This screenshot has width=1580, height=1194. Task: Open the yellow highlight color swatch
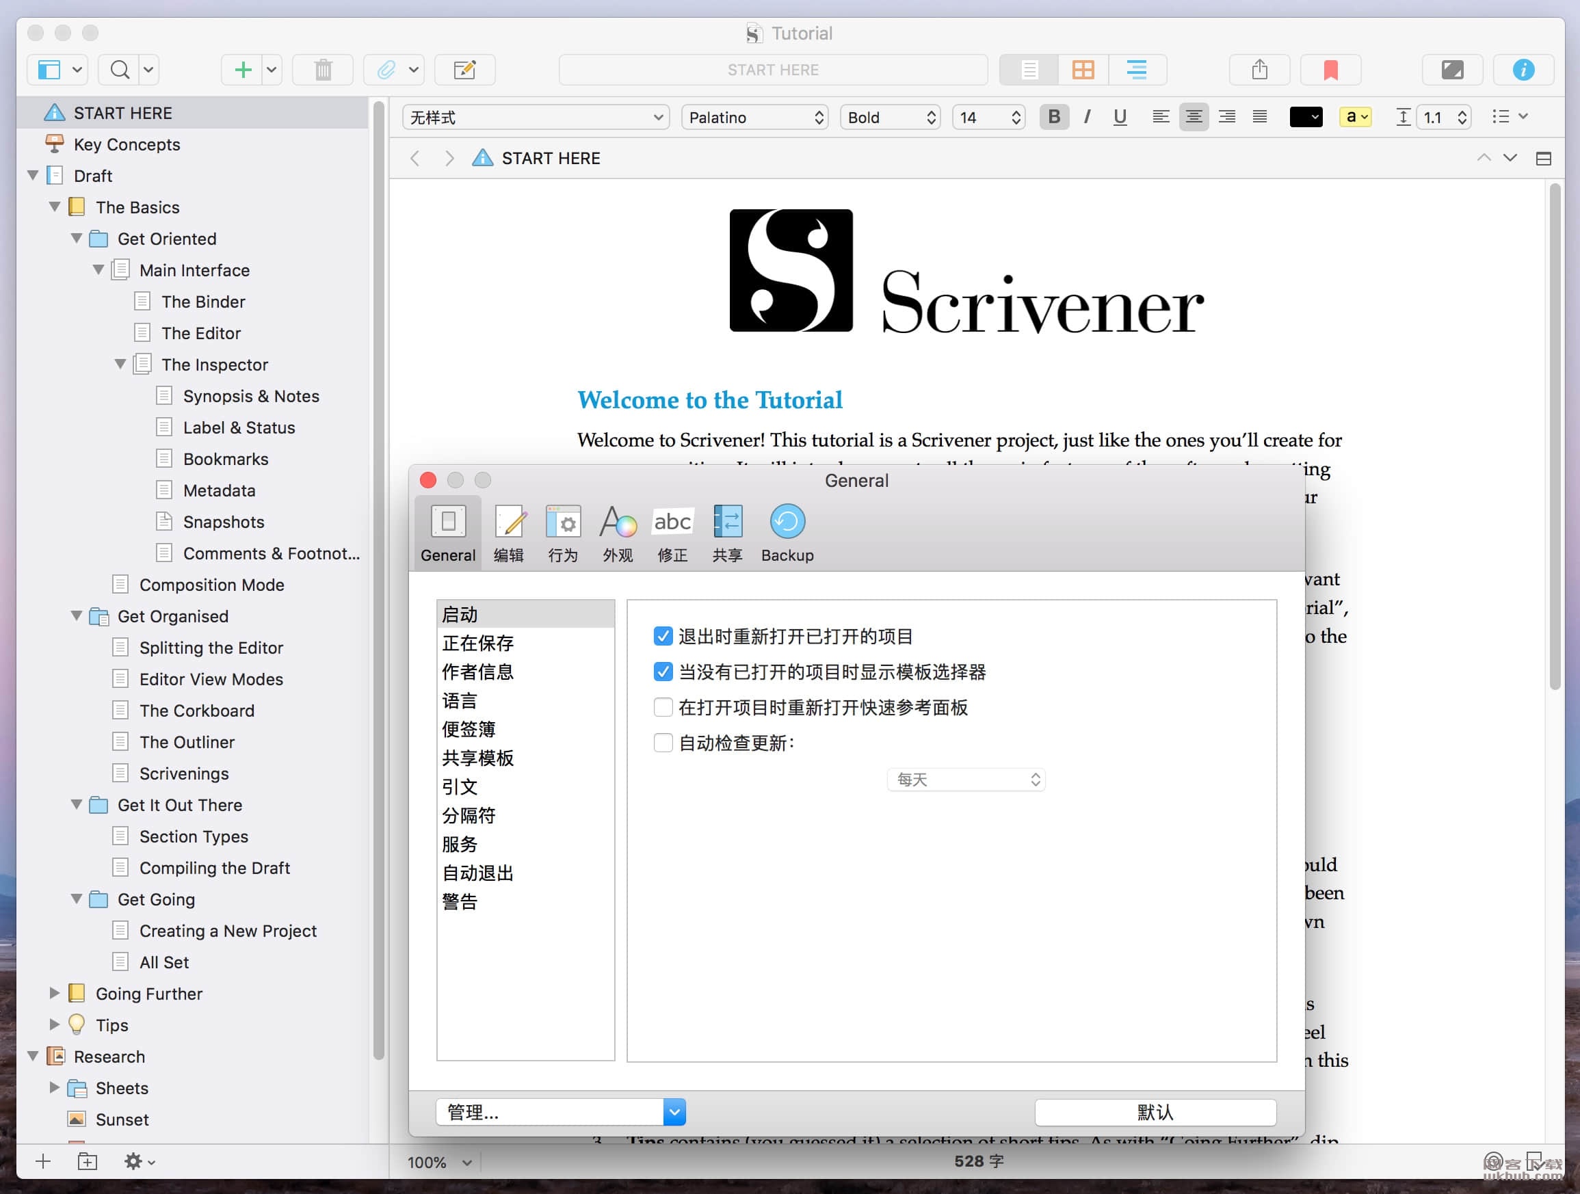coord(1356,116)
